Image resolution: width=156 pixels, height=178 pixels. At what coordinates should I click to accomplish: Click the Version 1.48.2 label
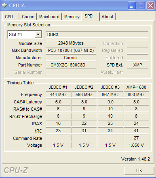pos(135,159)
